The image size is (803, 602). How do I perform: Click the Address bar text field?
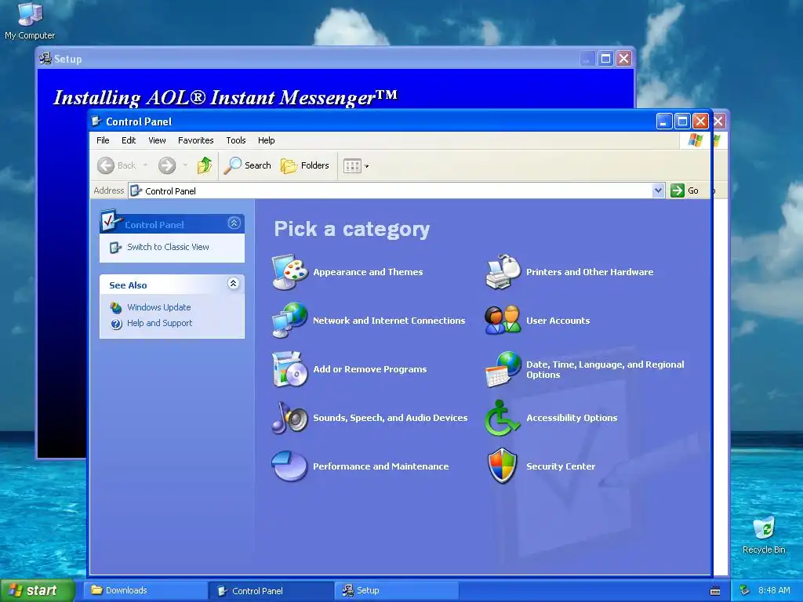391,190
